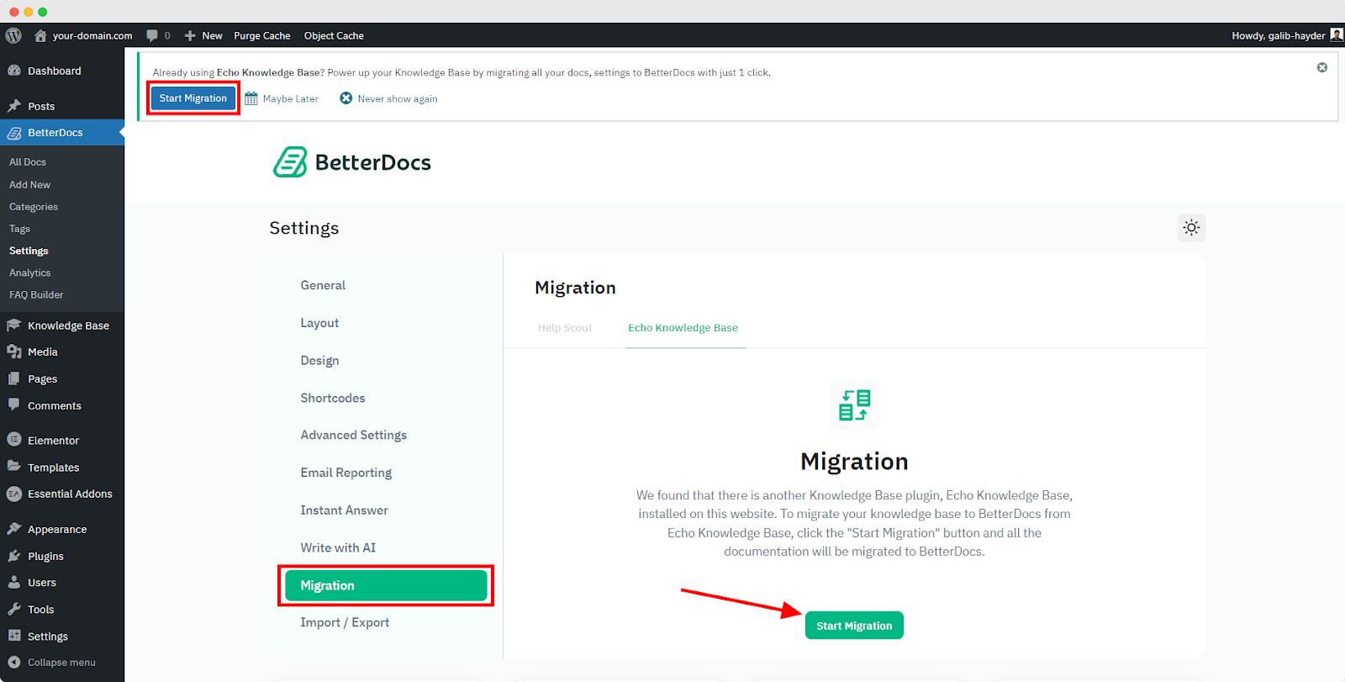Screen dimensions: 1345x682
Task: Click Start Migration in the top notice
Action: coord(193,98)
